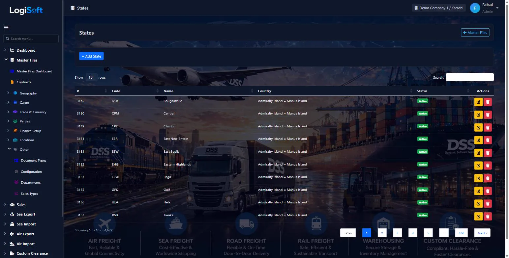Delete the Hela state row
Screen dimensions: 509x258
coord(488,203)
